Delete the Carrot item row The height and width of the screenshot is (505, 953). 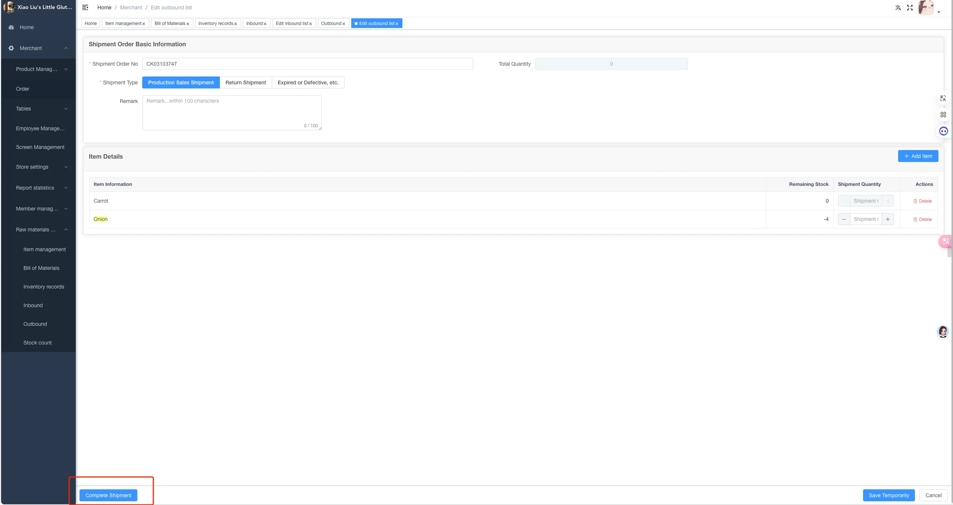pos(922,201)
